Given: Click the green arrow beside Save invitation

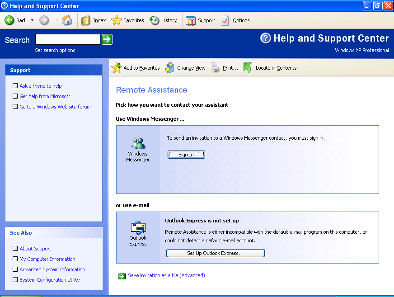Looking at the screenshot, I should [122, 276].
